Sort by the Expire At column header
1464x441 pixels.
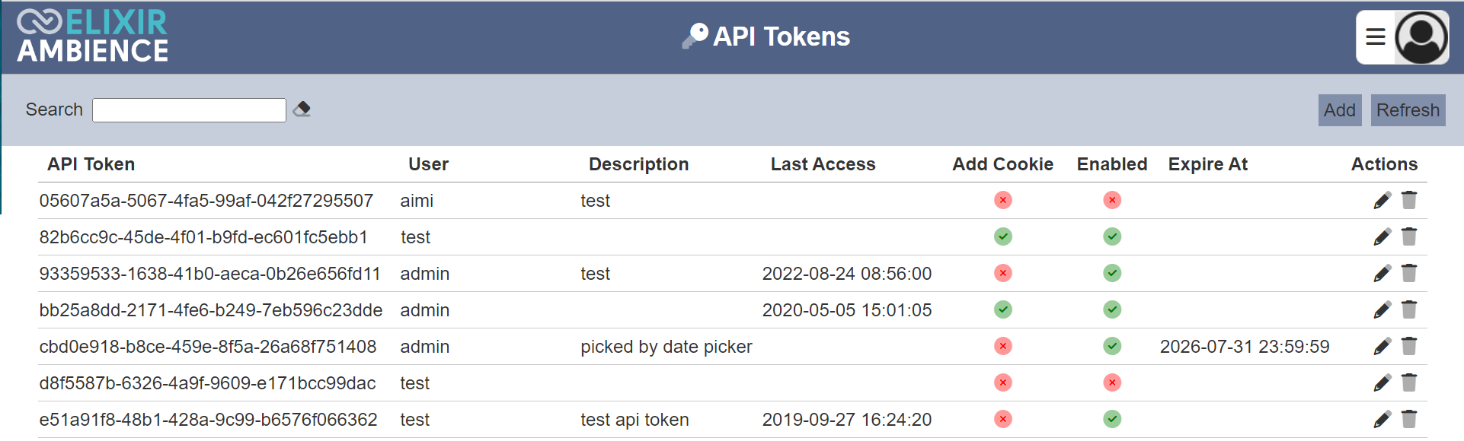click(x=1207, y=164)
